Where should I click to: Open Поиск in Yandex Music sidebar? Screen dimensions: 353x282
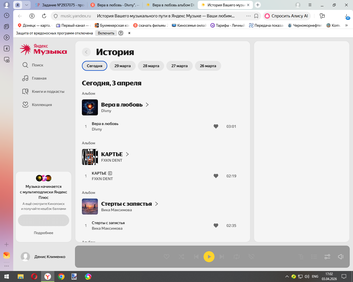click(x=33, y=65)
